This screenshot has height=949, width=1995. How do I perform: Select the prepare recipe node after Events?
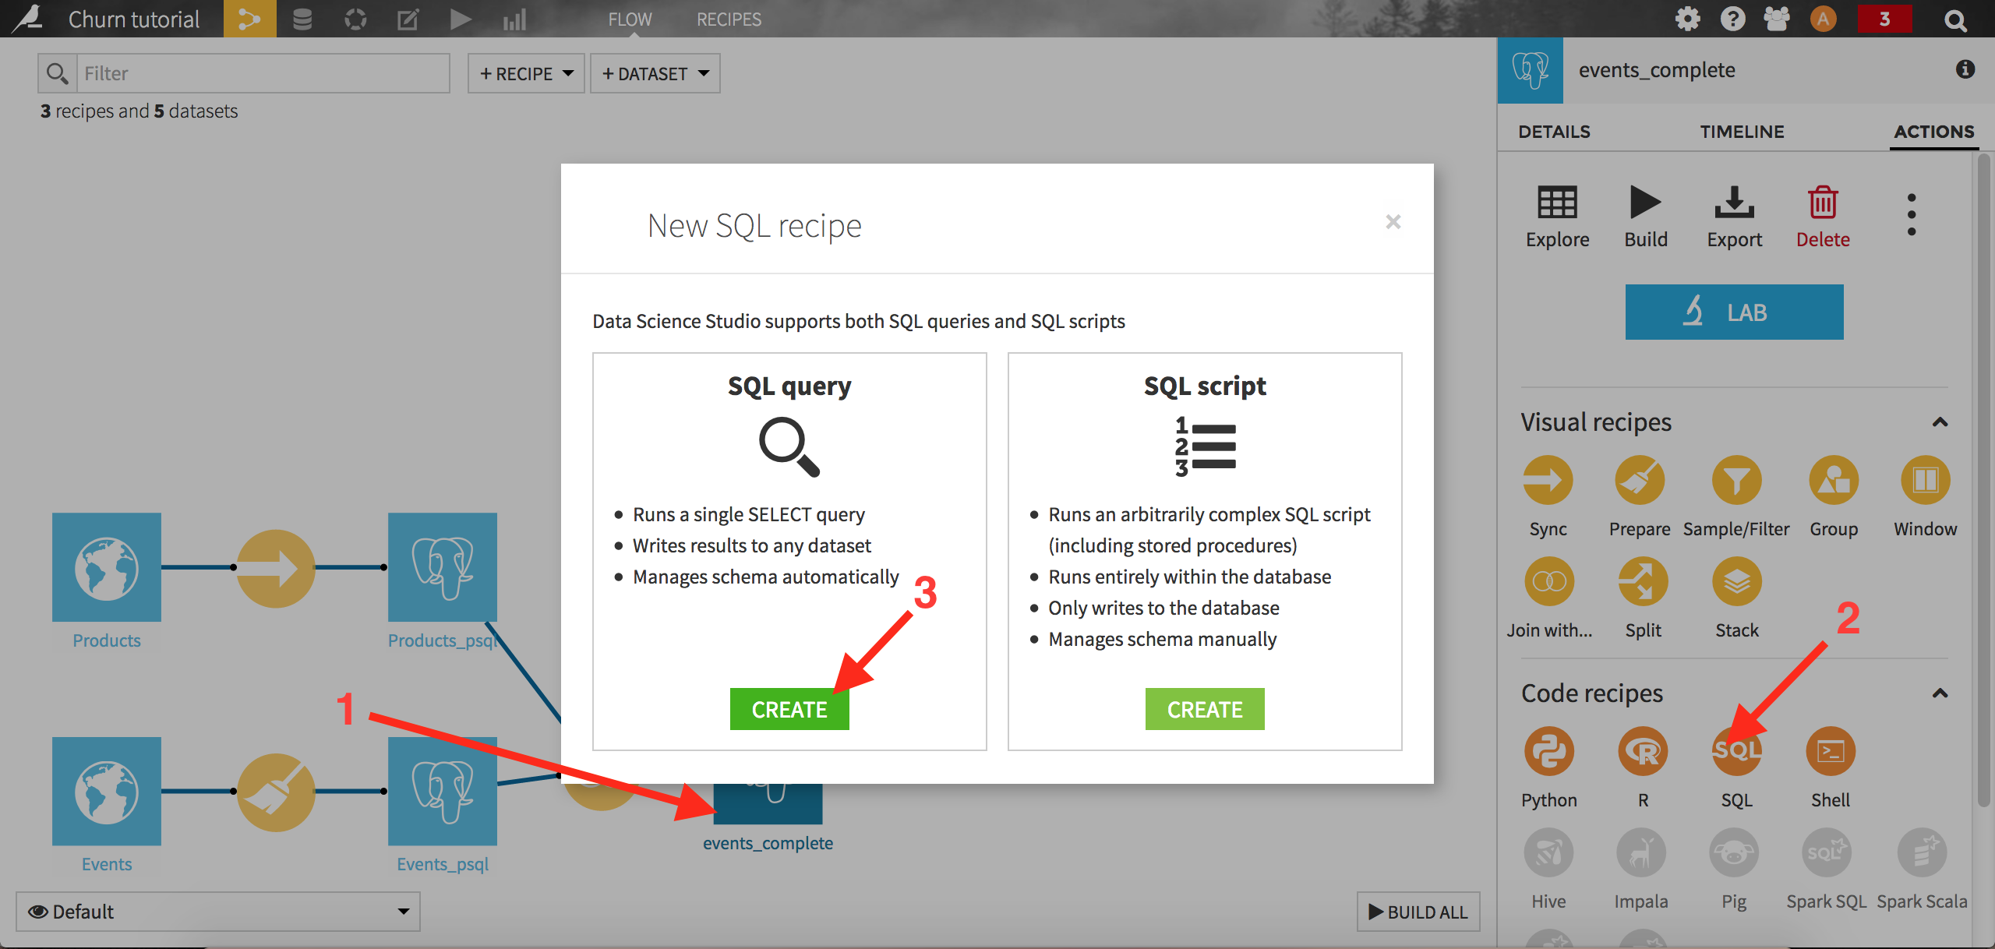click(276, 792)
